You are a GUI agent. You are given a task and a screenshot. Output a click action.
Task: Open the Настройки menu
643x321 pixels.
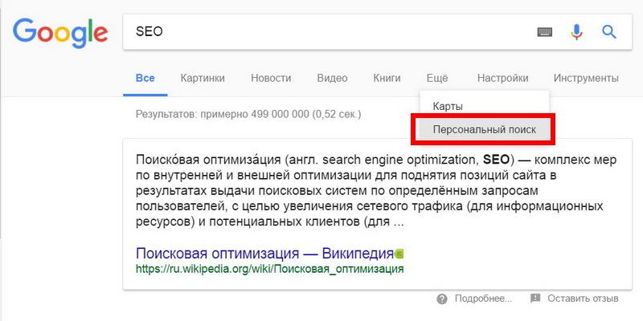pyautogui.click(x=503, y=78)
